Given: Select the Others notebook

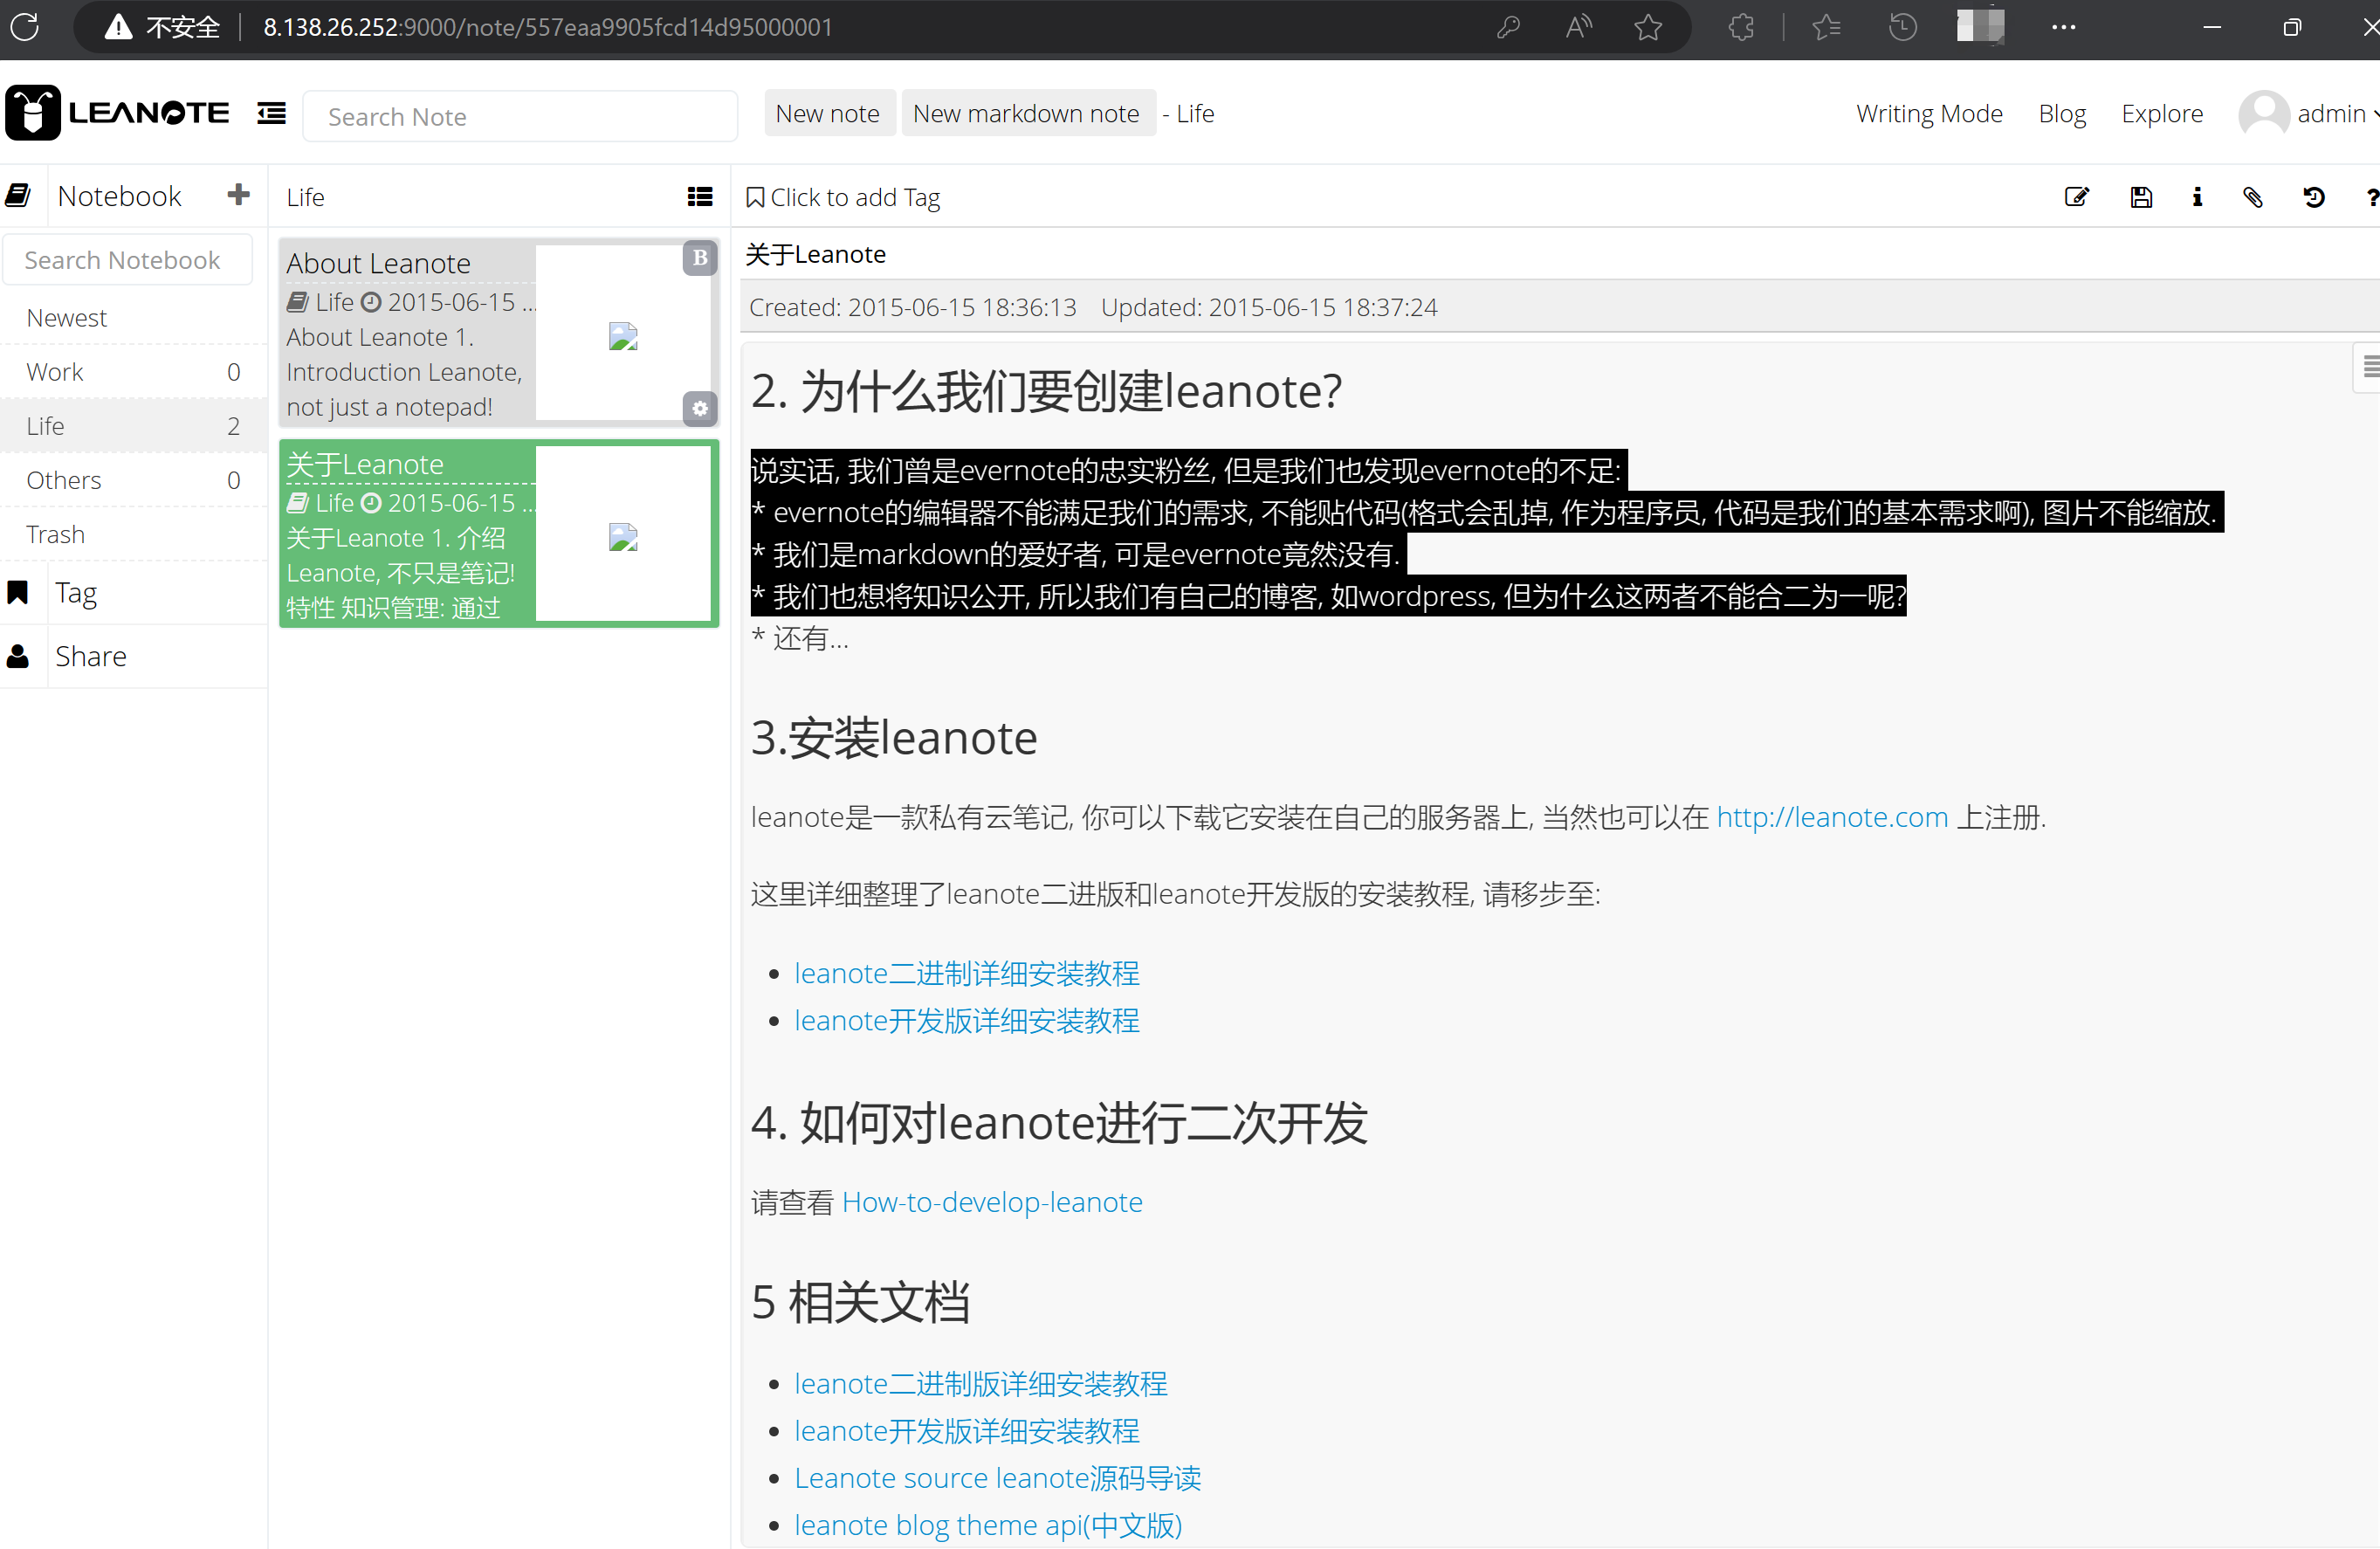Looking at the screenshot, I should point(133,479).
